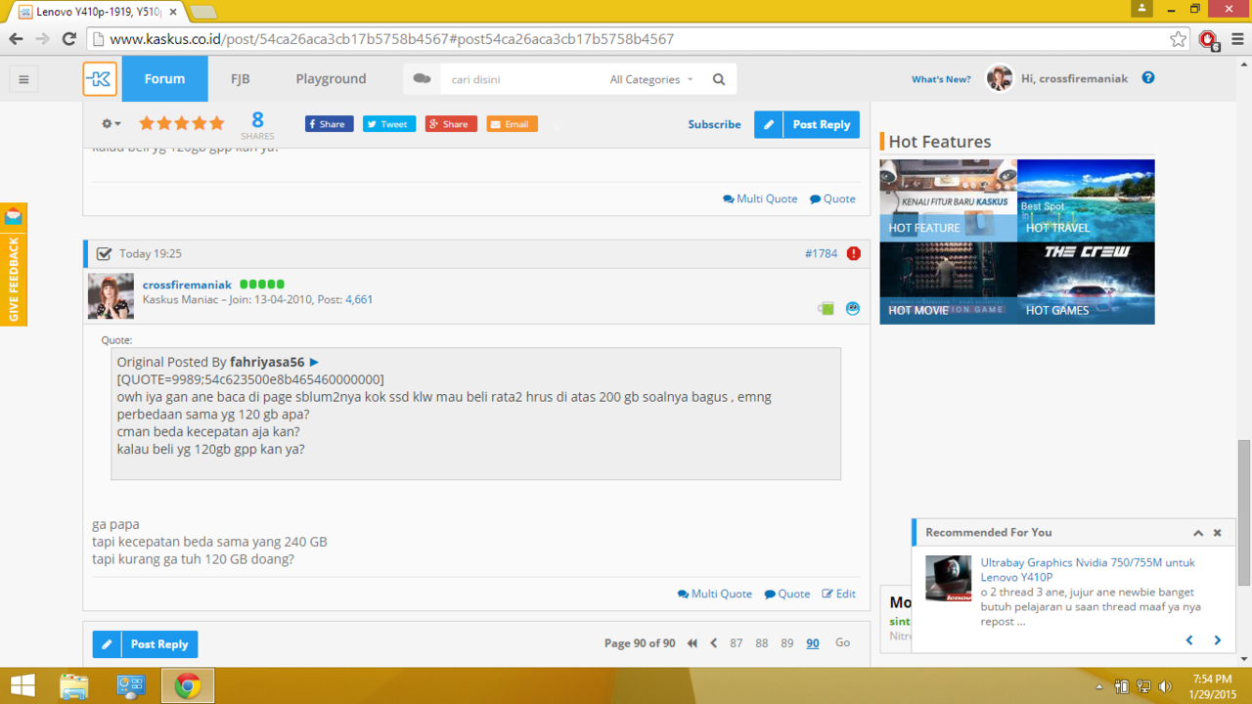The width and height of the screenshot is (1252, 704).
Task: Open the FJB tab
Action: pos(240,78)
